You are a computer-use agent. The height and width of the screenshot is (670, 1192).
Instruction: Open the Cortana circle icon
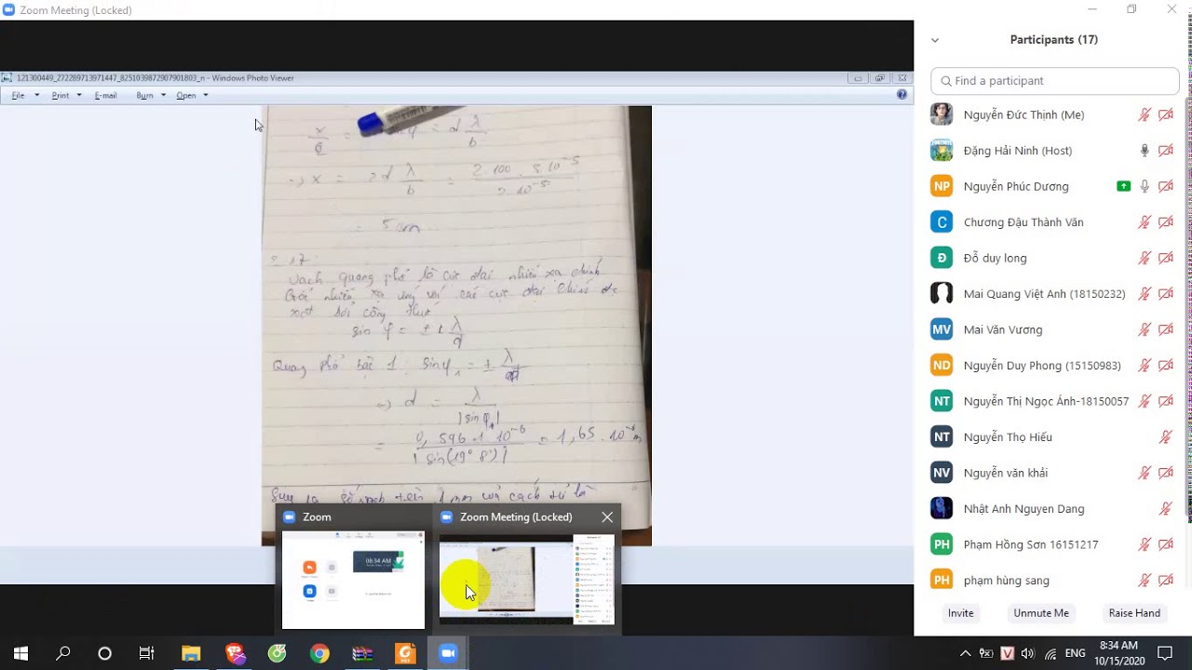(105, 653)
